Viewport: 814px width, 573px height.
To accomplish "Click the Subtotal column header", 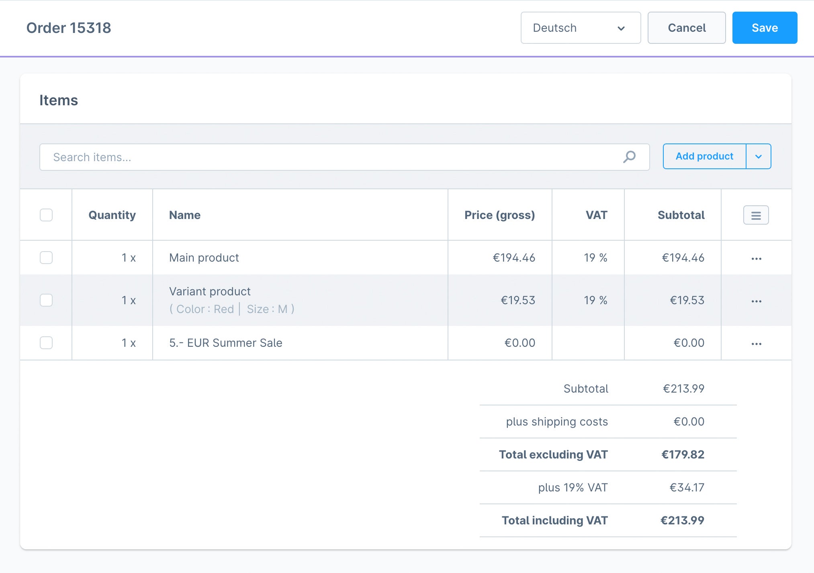I will tap(681, 215).
